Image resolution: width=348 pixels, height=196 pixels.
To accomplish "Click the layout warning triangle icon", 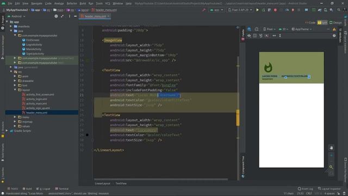I will coord(334,29).
